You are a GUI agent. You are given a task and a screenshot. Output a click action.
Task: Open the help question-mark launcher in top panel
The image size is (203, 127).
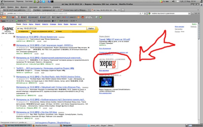49,2
